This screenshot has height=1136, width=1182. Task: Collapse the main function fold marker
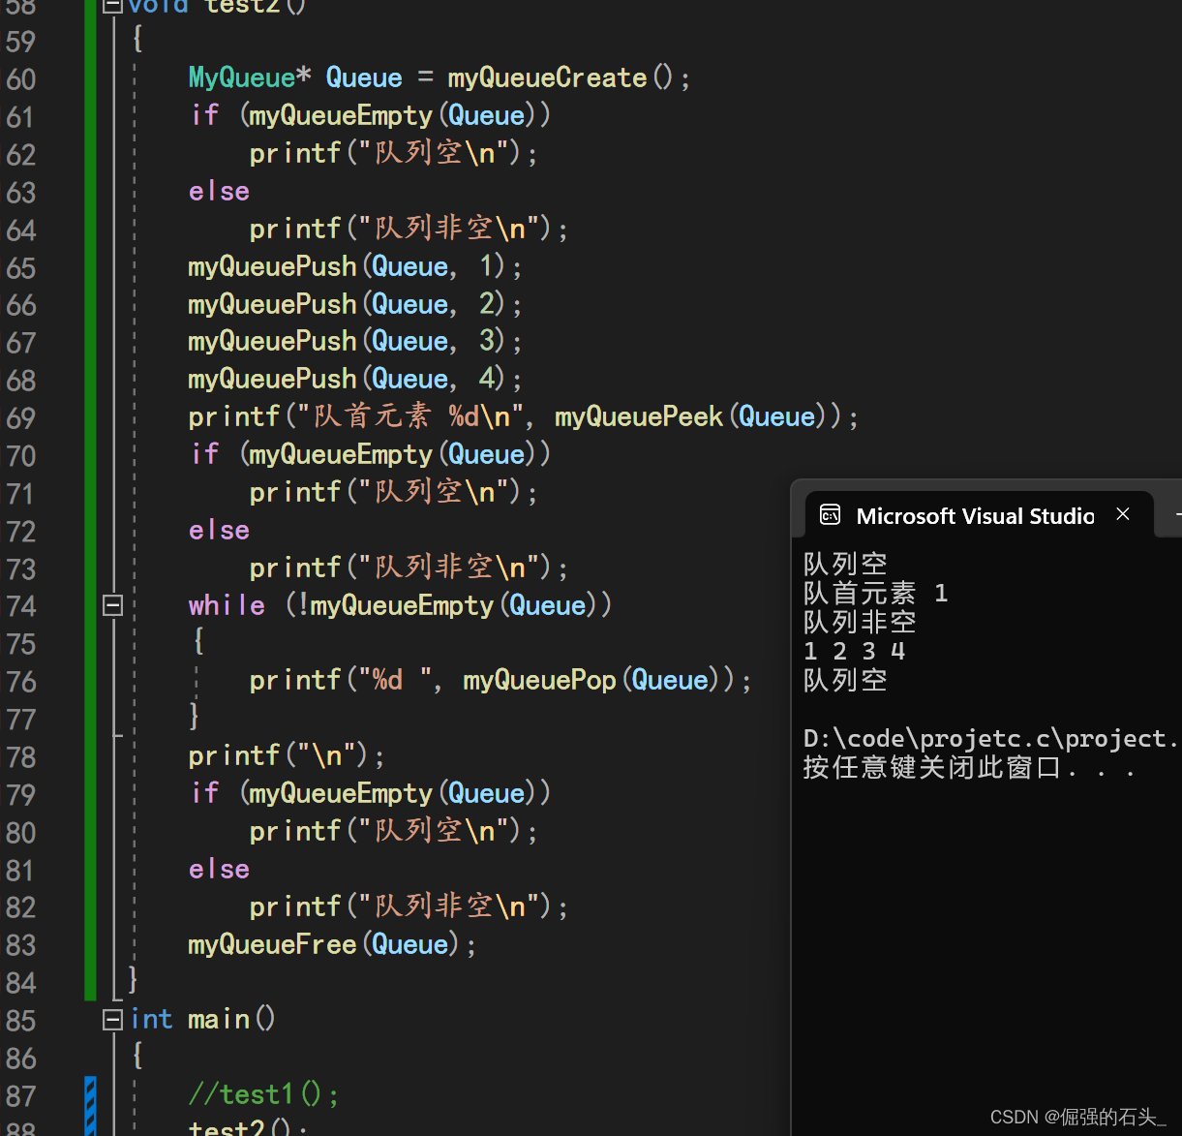pyautogui.click(x=112, y=1019)
